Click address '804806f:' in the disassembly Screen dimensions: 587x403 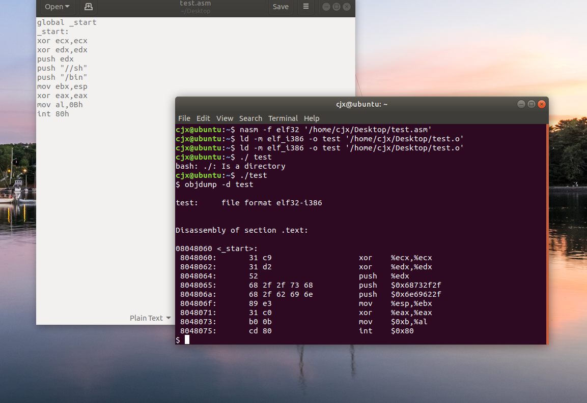pyautogui.click(x=198, y=303)
